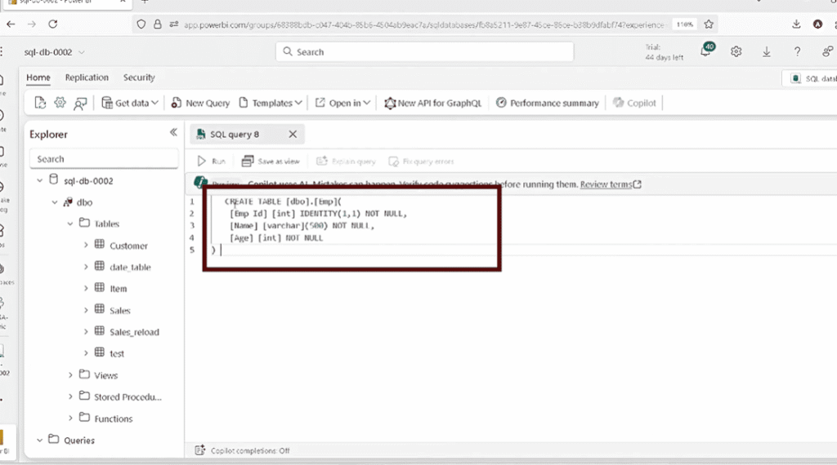Collapse the Queries folder

pos(39,440)
